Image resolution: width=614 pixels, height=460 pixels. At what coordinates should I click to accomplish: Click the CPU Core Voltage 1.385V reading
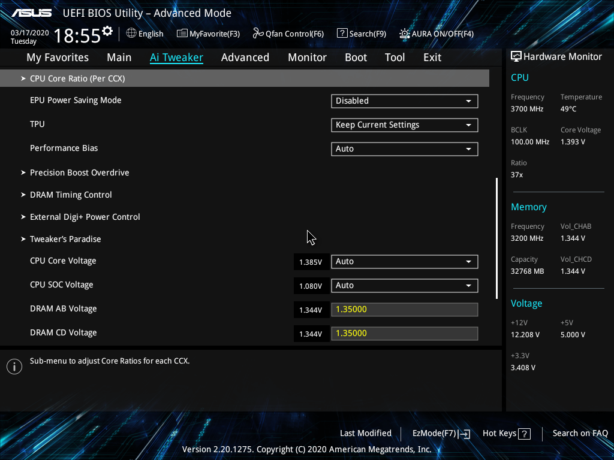tap(311, 262)
